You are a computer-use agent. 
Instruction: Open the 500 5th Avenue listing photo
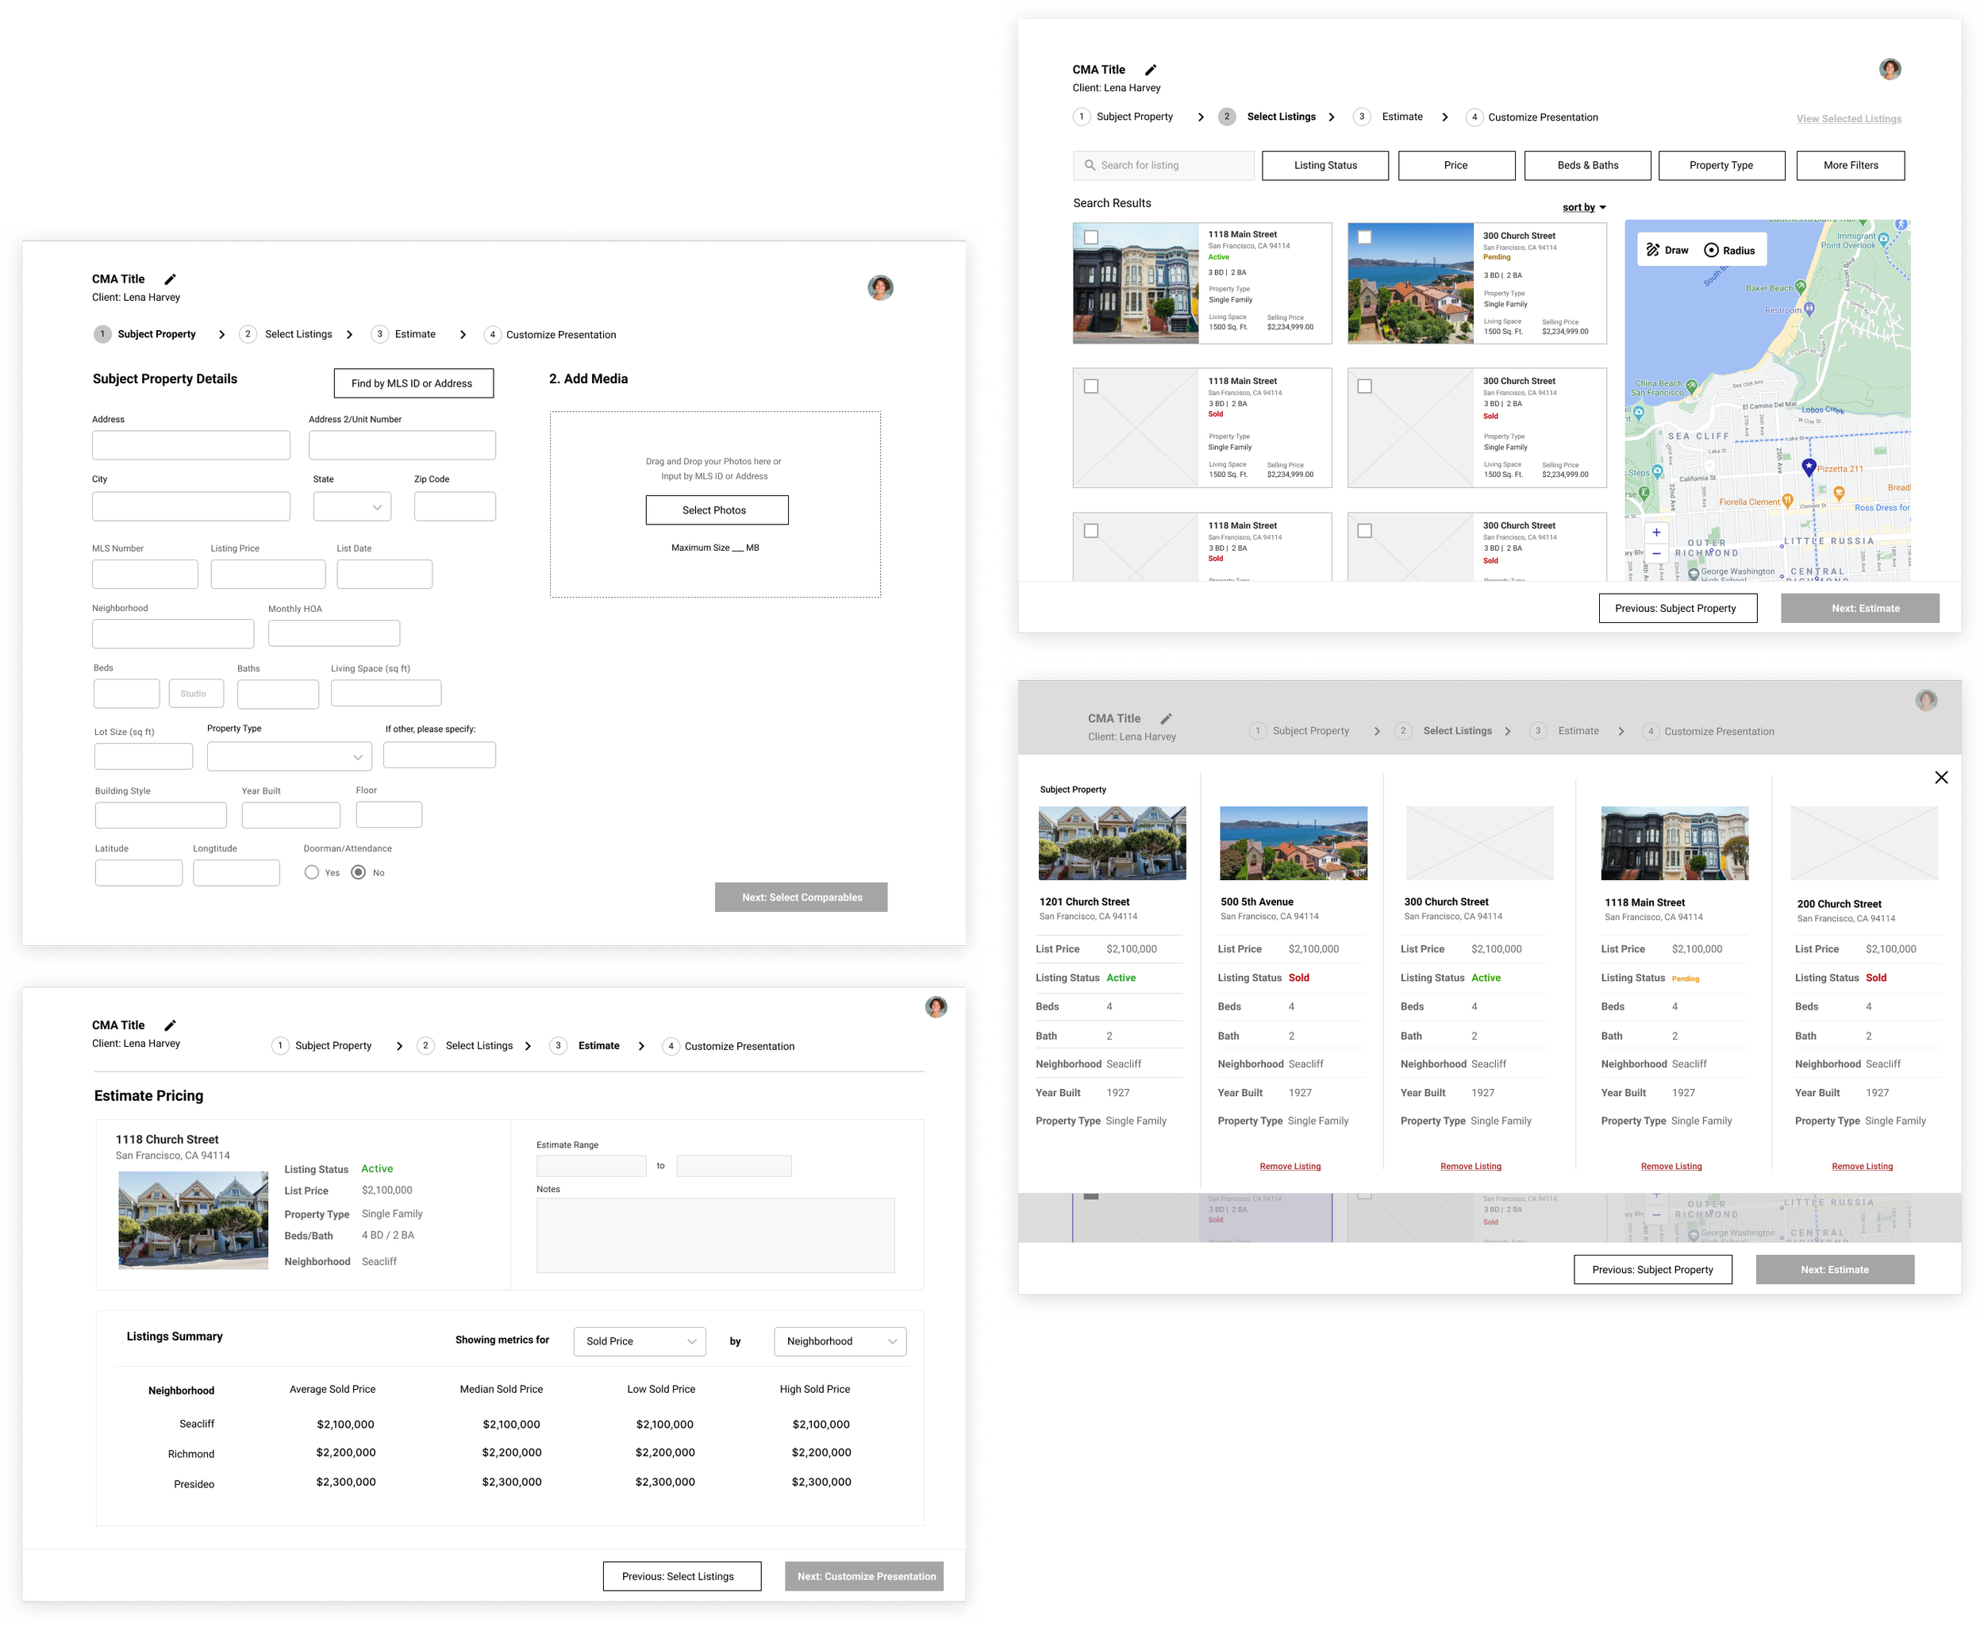point(1294,844)
